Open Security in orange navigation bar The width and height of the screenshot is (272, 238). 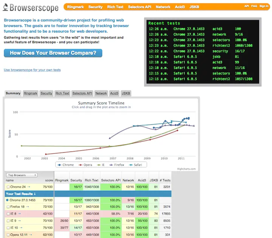(96, 7)
